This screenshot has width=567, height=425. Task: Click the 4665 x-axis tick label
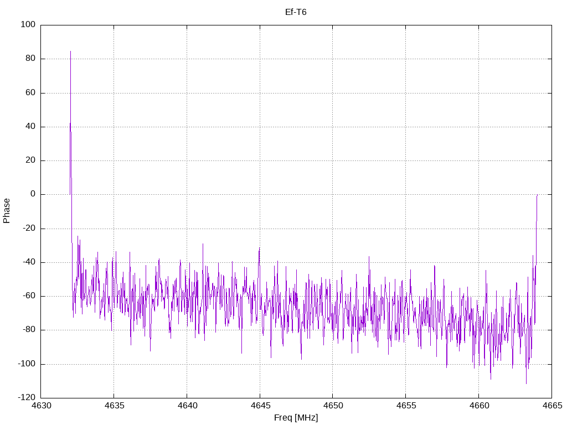552,406
